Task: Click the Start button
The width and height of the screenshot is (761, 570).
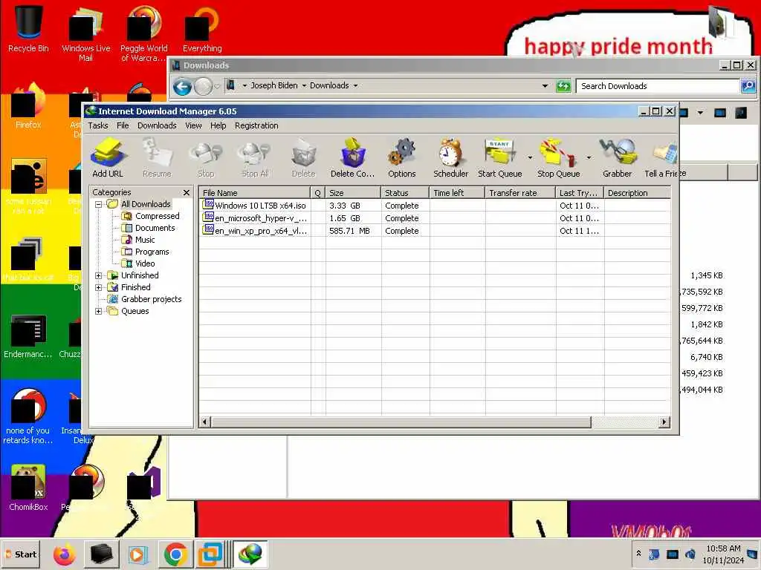Action: 20,554
